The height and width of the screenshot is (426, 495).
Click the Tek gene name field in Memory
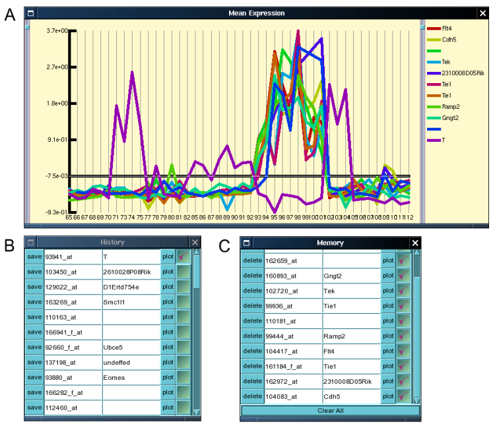(350, 291)
